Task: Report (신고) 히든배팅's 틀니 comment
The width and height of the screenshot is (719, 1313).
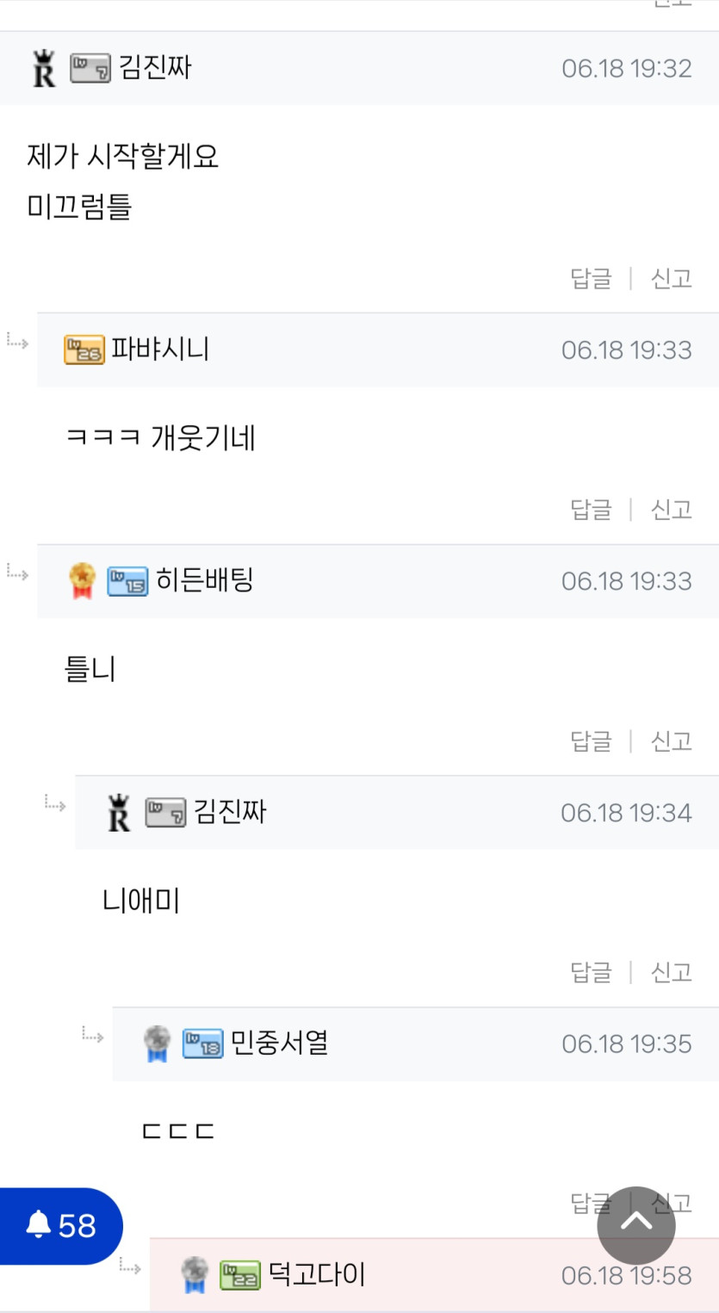Action: pyautogui.click(x=672, y=741)
